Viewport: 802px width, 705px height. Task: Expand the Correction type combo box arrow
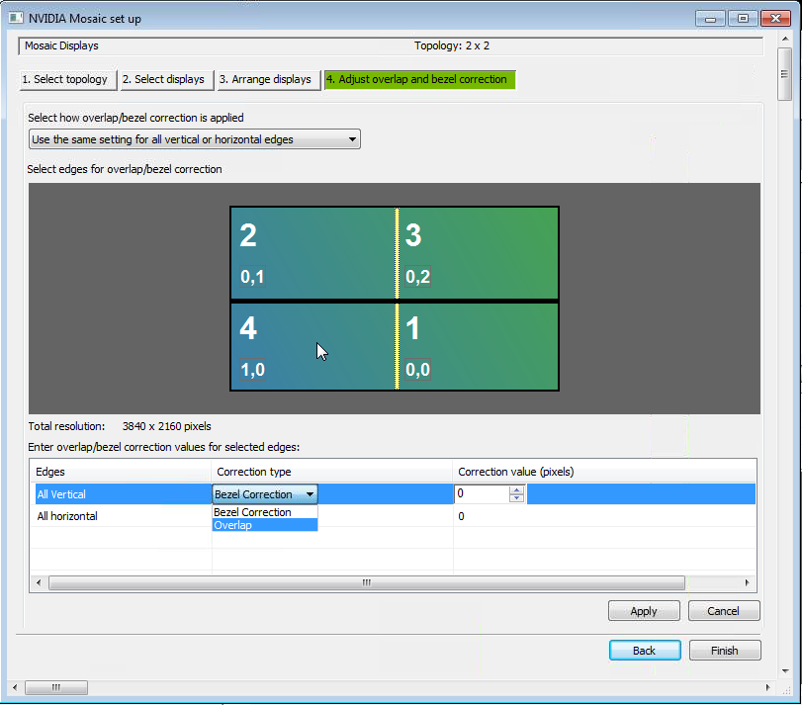click(x=310, y=494)
